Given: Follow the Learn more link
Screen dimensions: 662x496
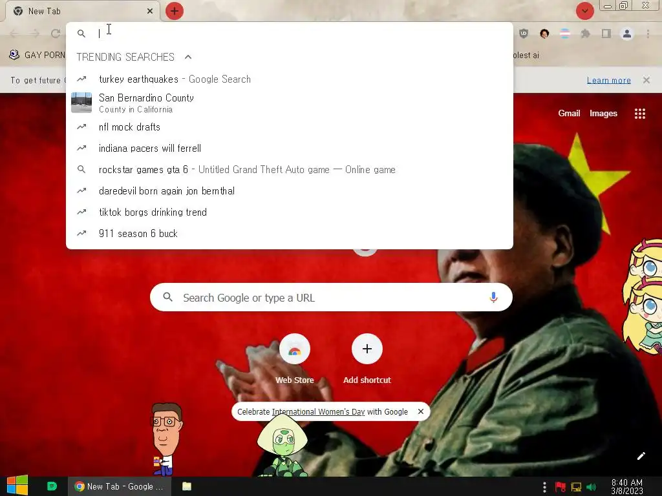Looking at the screenshot, I should tap(609, 80).
